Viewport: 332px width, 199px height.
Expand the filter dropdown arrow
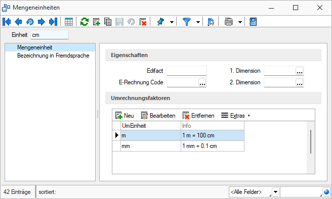[x=198, y=22]
